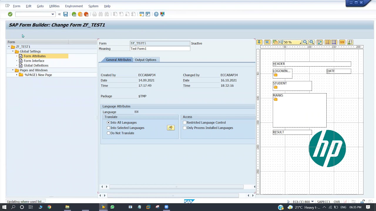Click the Save disk icon

pyautogui.click(x=66, y=14)
